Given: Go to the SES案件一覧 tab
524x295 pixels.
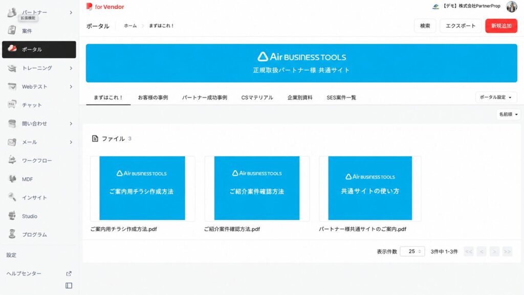Looking at the screenshot, I should (341, 97).
